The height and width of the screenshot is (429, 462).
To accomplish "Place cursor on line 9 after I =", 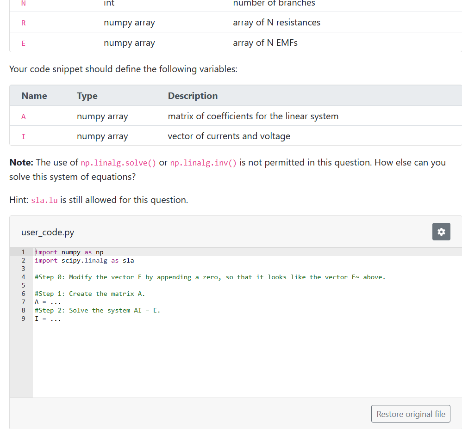I will (62, 319).
